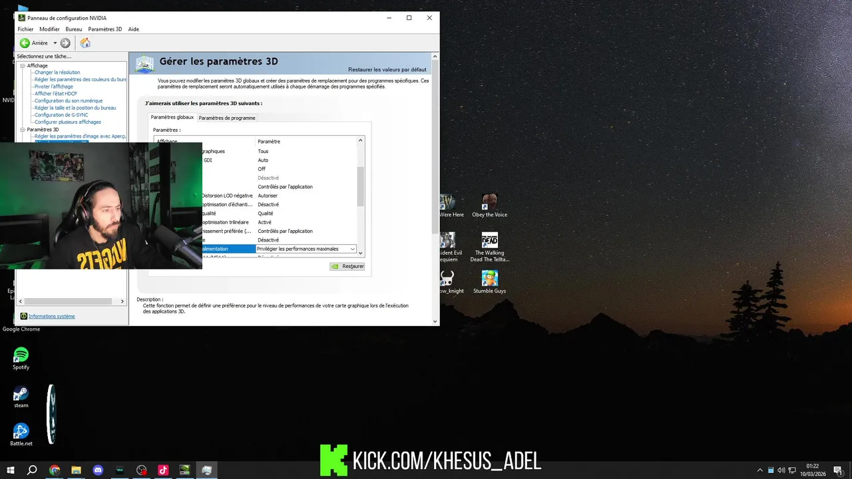Click the settings list scroll-down arrow
This screenshot has width=852, height=479.
361,253
